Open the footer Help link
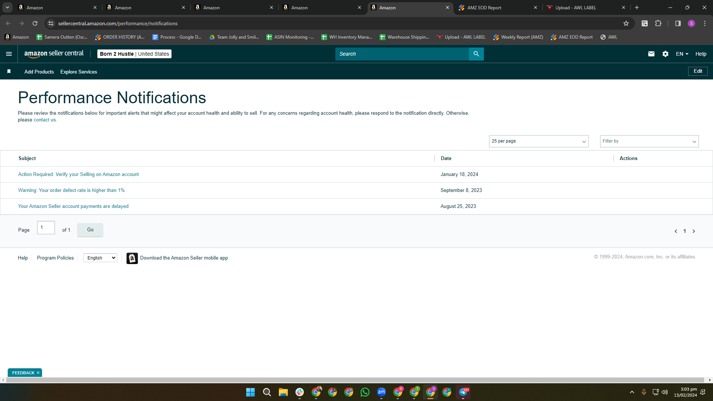Screen dimensions: 713x401 tap(23, 258)
